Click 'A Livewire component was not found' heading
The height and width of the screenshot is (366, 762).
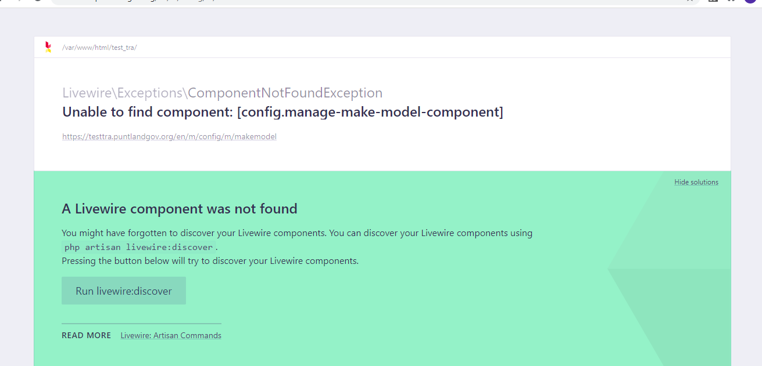click(x=180, y=209)
